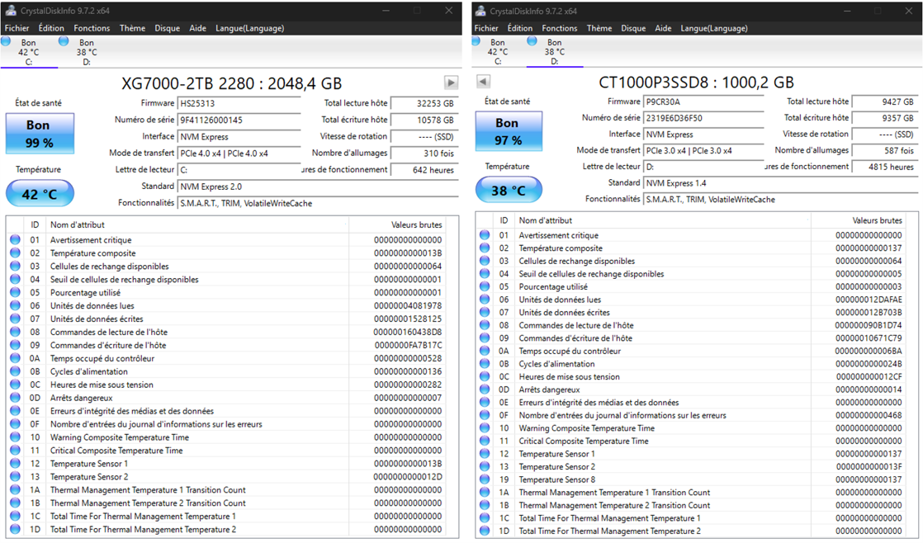Viewport: 923px width, 543px height.
Task: Click ID column header in right window
Action: coord(504,220)
